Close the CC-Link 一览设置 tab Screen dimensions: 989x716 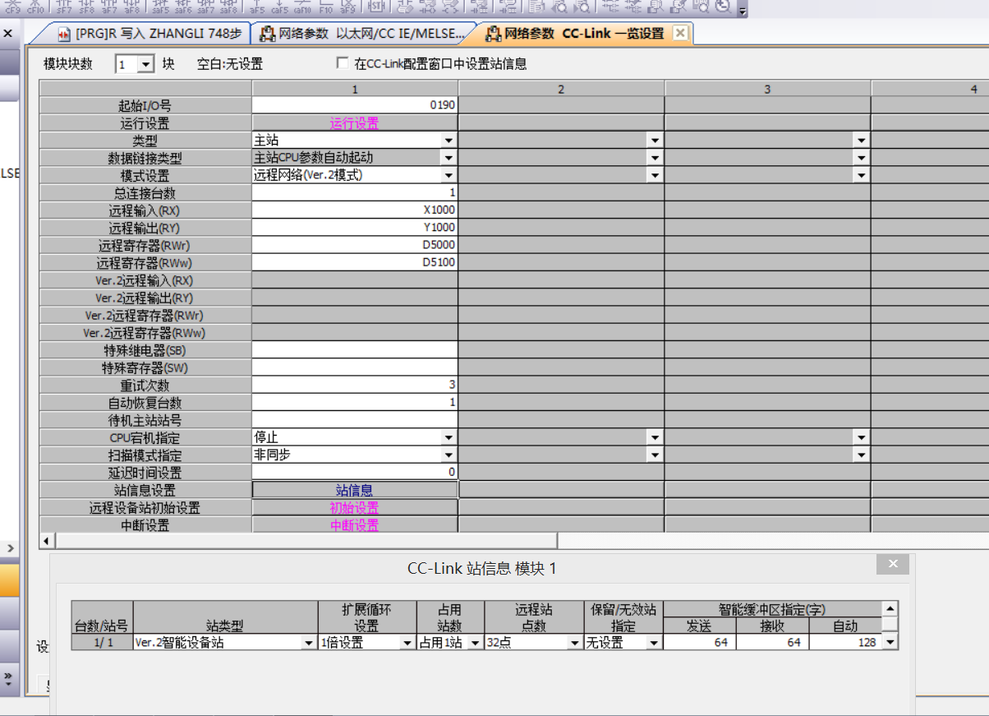pyautogui.click(x=679, y=34)
